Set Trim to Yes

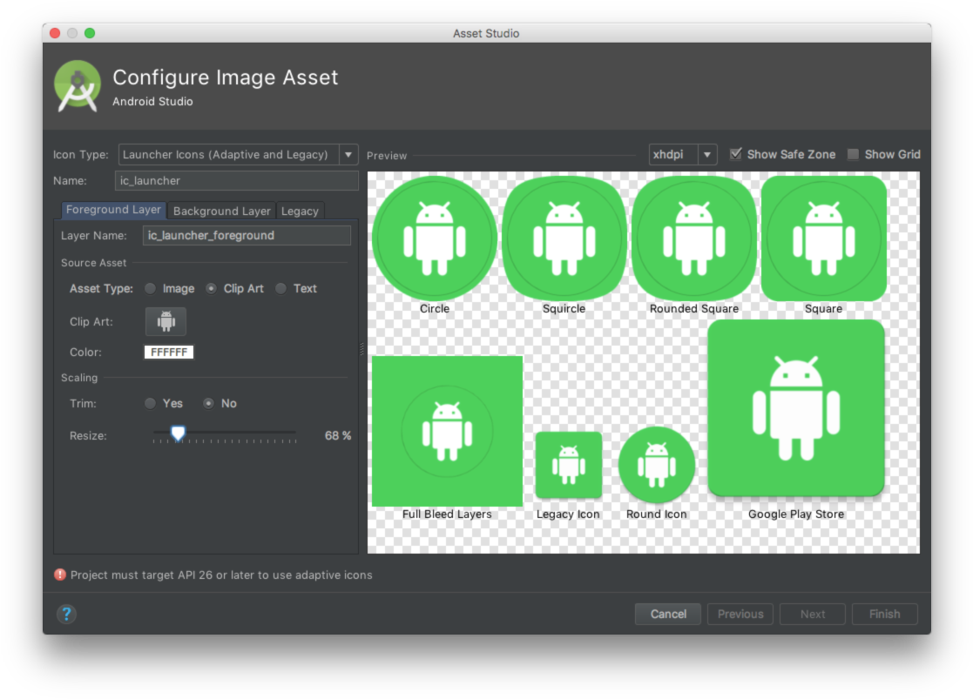coord(151,403)
